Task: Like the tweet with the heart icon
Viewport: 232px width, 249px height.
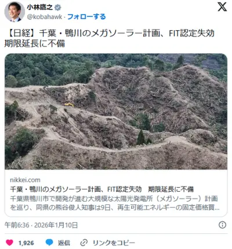Action: point(9,243)
